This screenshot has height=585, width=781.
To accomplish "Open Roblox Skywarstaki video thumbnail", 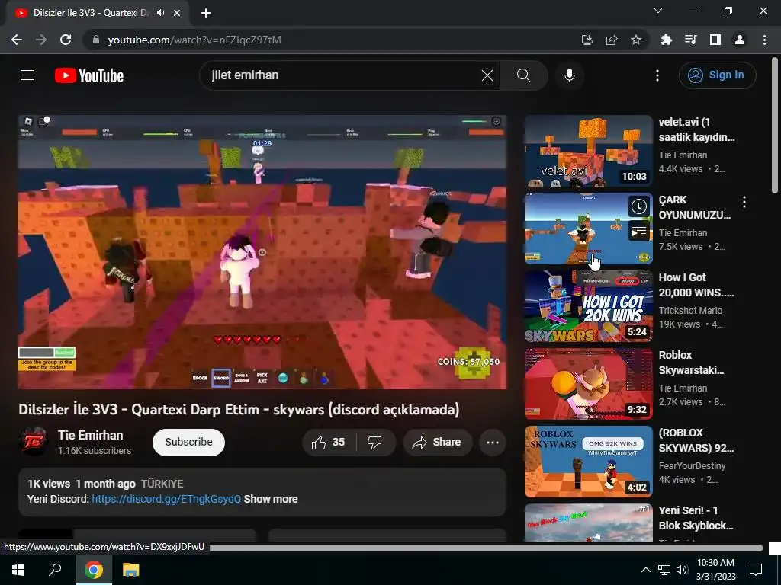I will coord(588,384).
